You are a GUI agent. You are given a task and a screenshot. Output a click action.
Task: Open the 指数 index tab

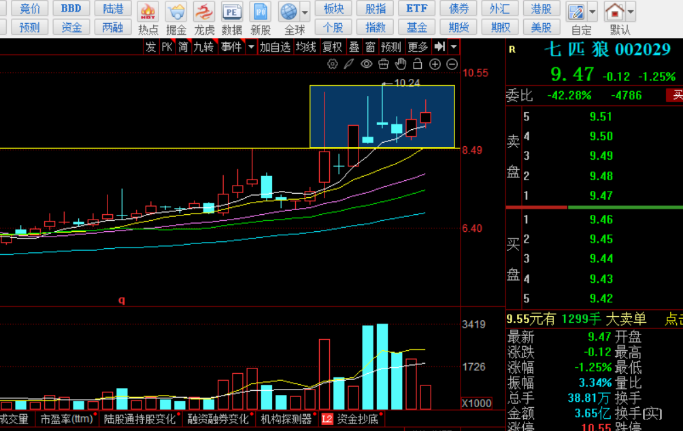coord(375,27)
